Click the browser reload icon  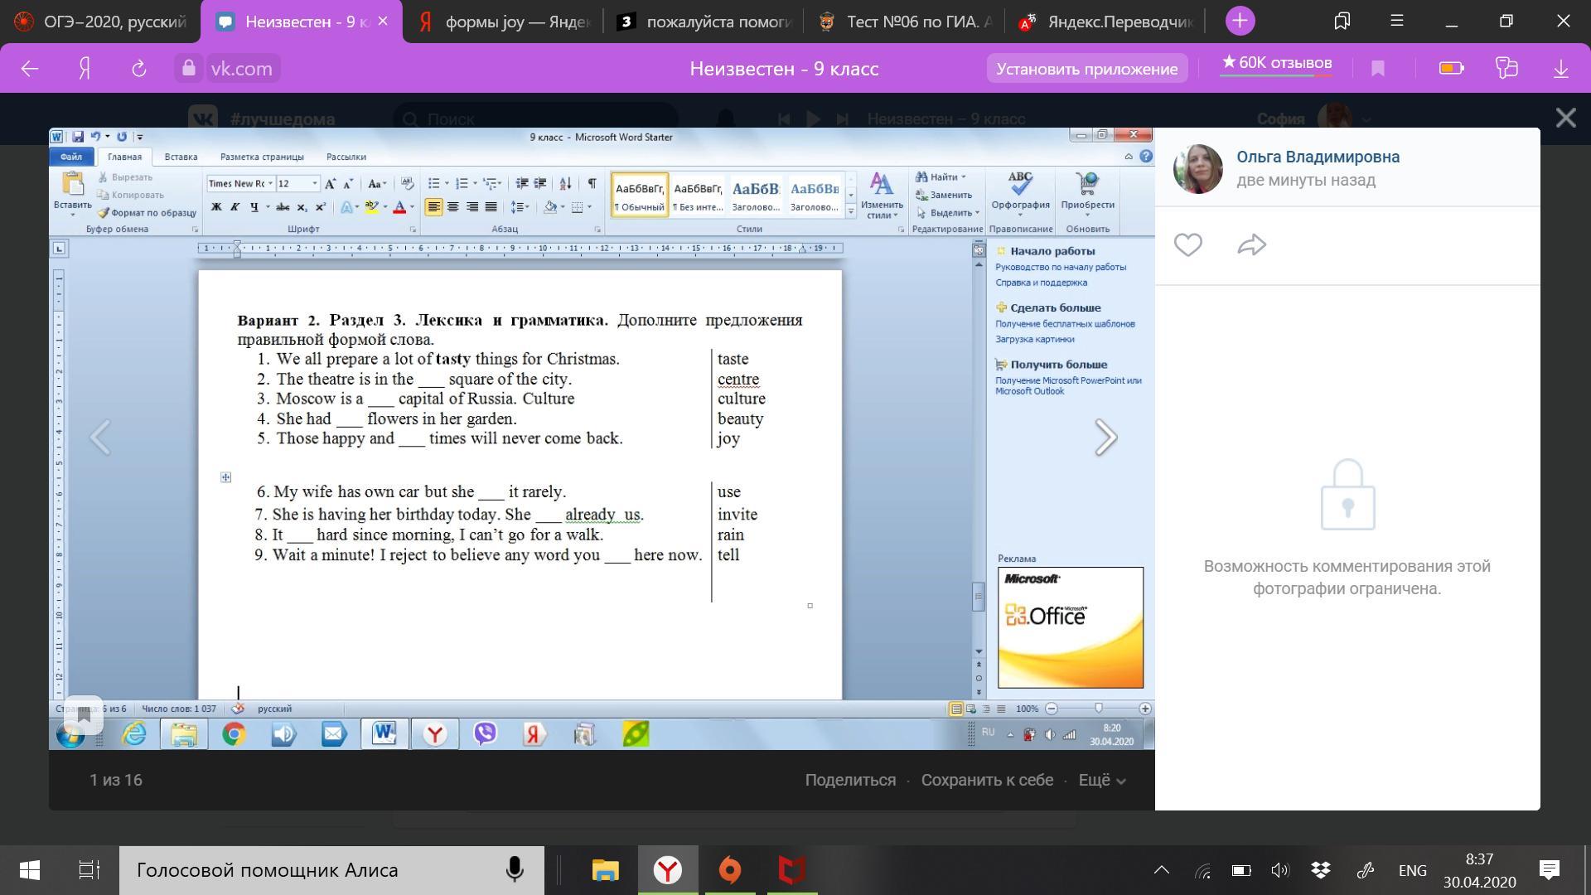tap(138, 69)
